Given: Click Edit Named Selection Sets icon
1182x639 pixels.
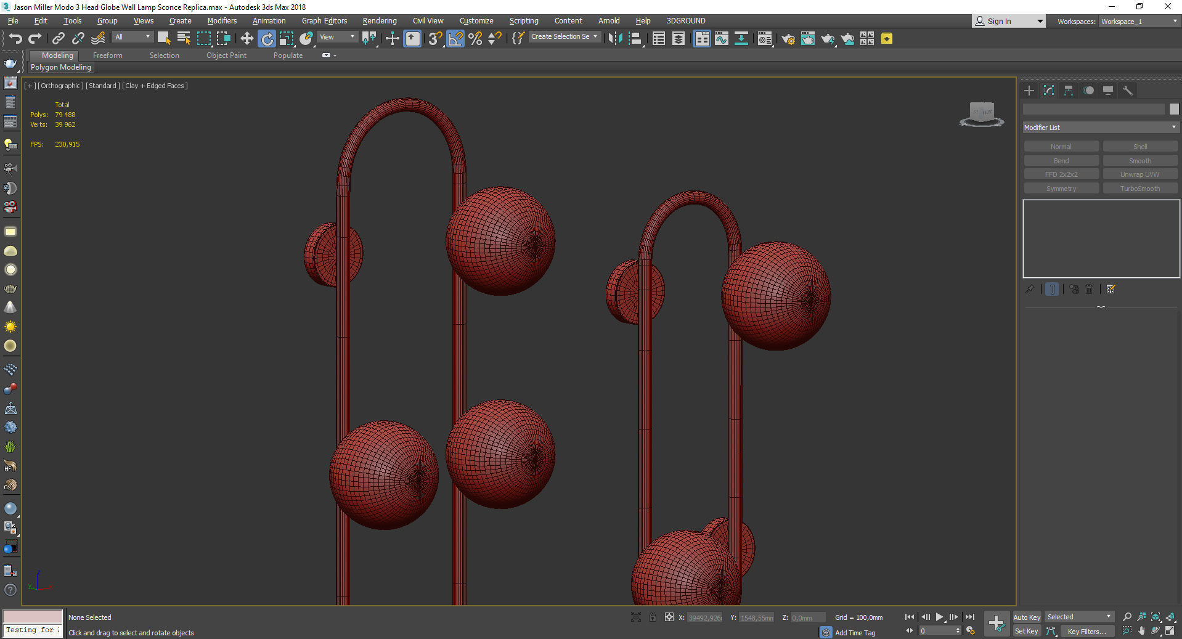Looking at the screenshot, I should [x=518, y=39].
